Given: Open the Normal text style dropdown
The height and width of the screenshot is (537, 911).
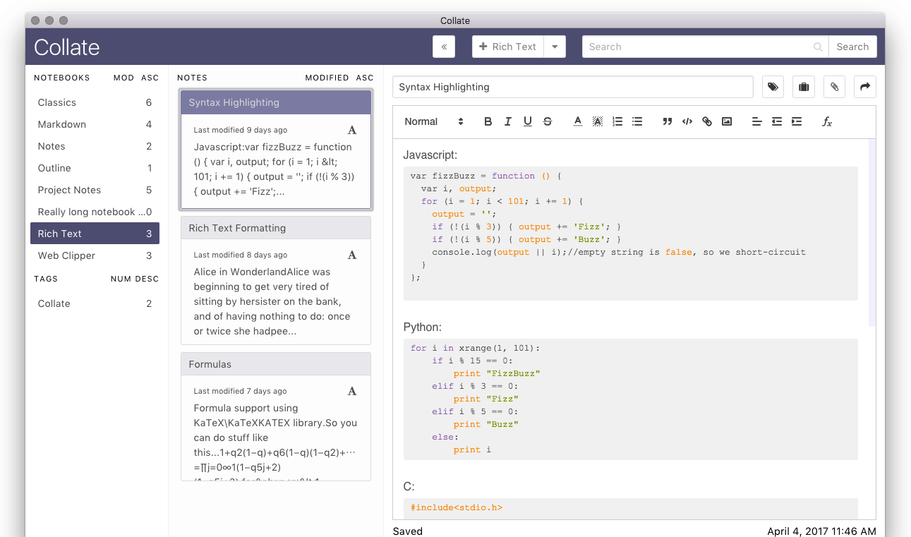Looking at the screenshot, I should 433,121.
